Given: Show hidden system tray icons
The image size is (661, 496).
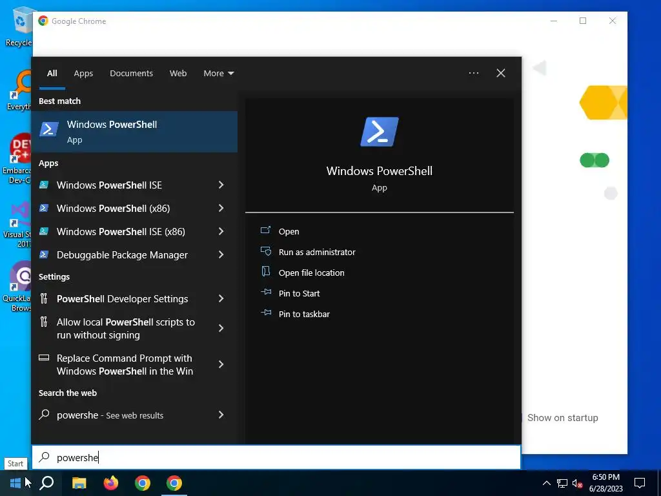Looking at the screenshot, I should point(546,483).
